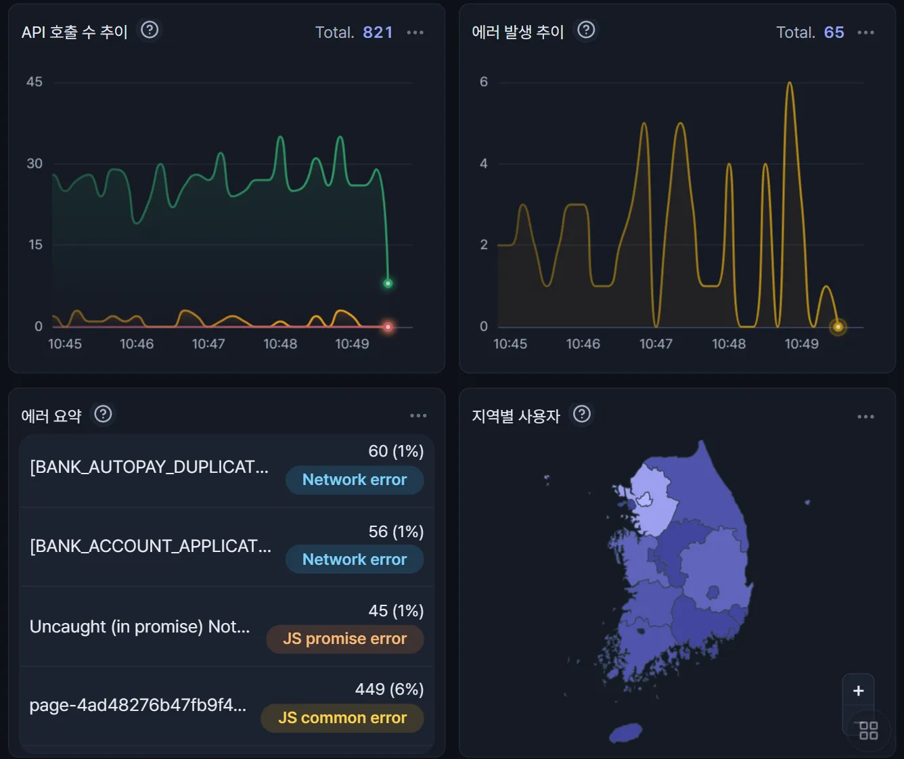
Task: Click the grid layout icon on map
Action: [868, 731]
